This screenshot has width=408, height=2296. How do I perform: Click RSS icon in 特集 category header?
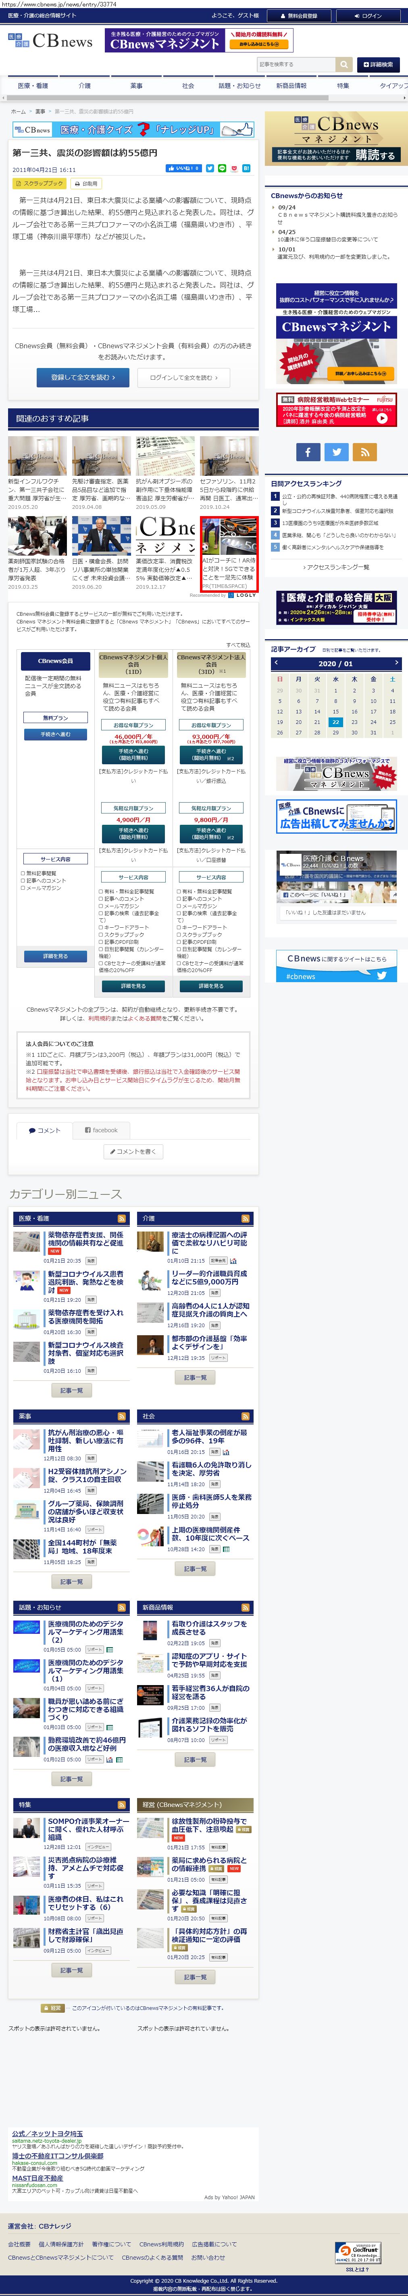[122, 1804]
